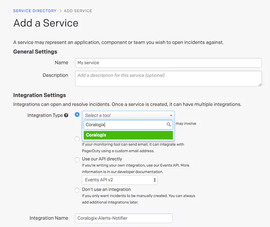Click the Integration Type help question icon
The width and height of the screenshot is (270, 227).
[66, 116]
